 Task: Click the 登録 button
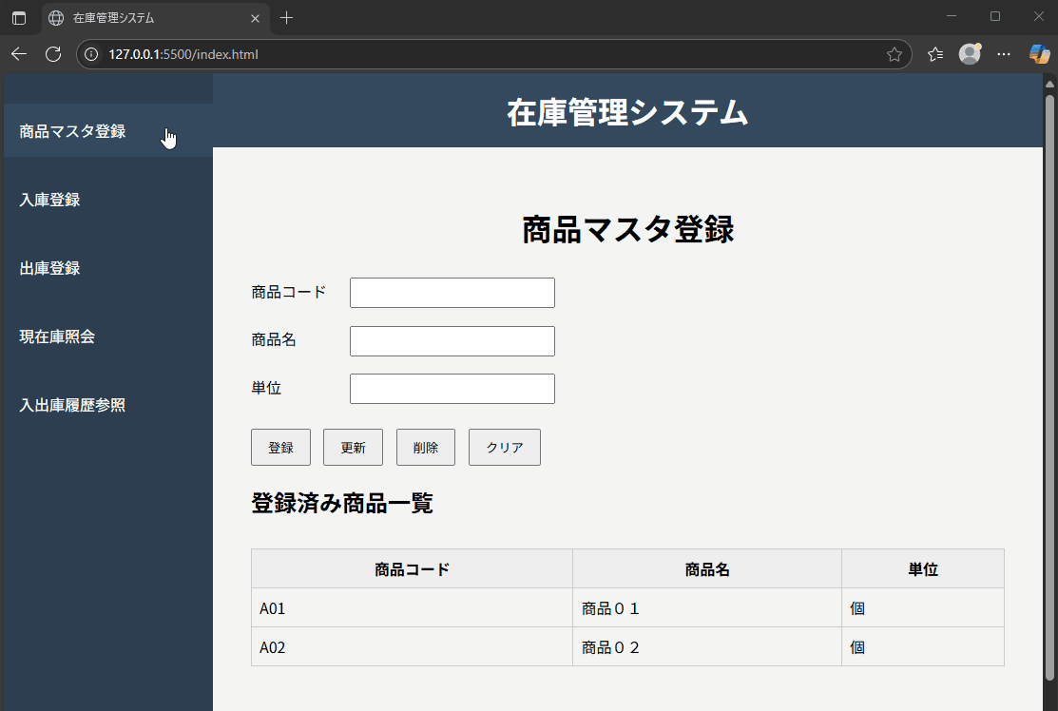pos(280,448)
